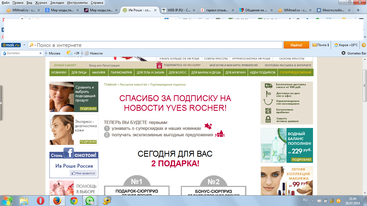The image size is (367, 206).
Task: Switch to the геракл отзыв tab
Action: coord(218,10)
